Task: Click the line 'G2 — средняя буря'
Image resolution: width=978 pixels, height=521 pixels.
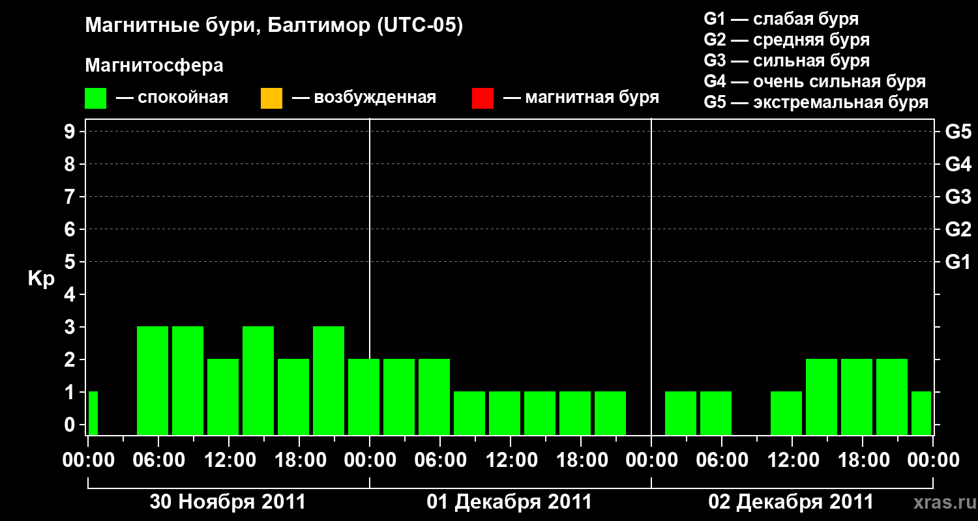Action: click(x=786, y=40)
